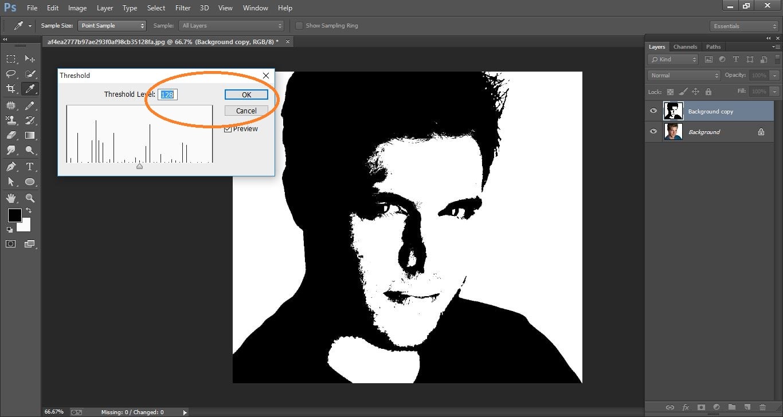The image size is (783, 417).
Task: Add a layer mask from the Layers panel
Action: 702,407
